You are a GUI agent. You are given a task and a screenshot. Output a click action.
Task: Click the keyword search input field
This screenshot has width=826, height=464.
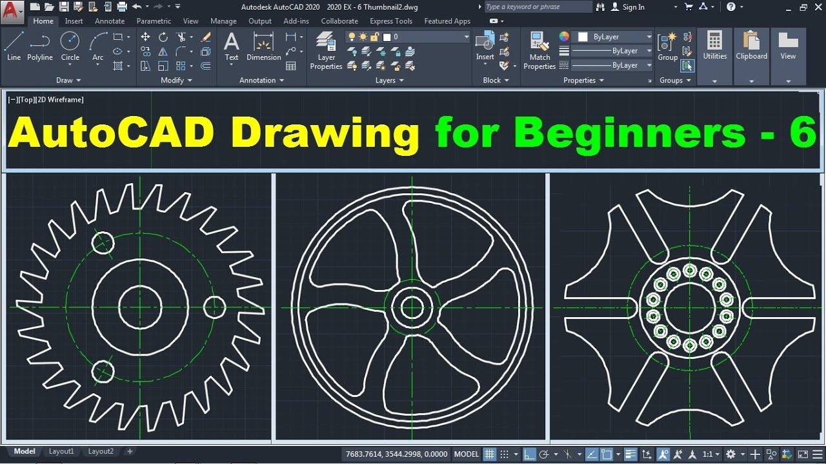pyautogui.click(x=538, y=6)
